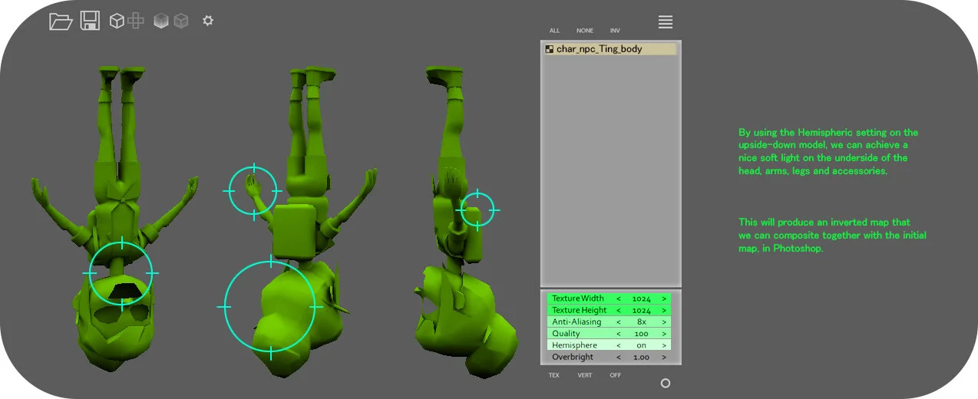
Task: Decrease Overbright with left arrow
Action: [619, 358]
